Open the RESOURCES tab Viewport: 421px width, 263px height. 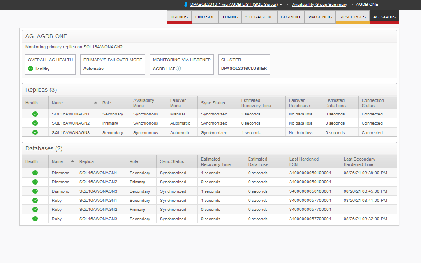pos(352,17)
